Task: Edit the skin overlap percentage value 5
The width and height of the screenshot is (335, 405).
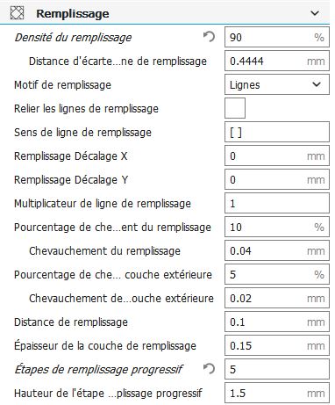Action: pyautogui.click(x=277, y=274)
